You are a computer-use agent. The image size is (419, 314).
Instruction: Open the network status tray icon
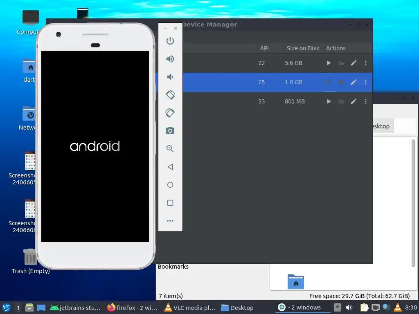[x=376, y=307]
